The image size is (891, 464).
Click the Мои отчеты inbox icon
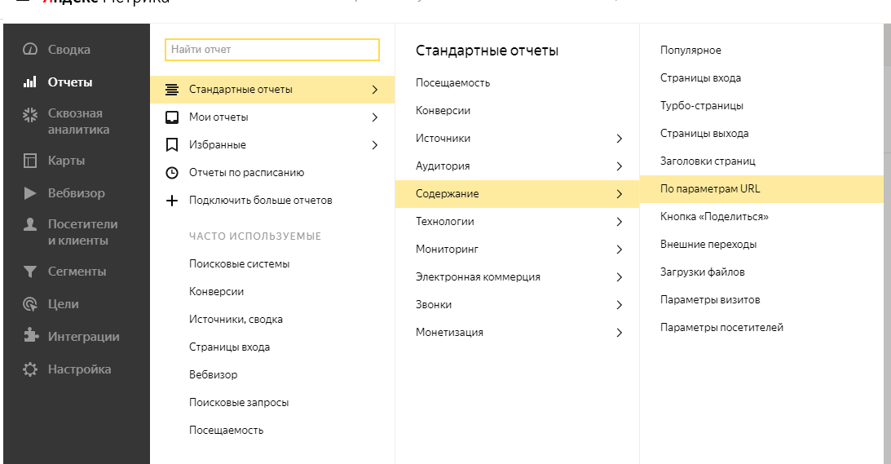172,117
